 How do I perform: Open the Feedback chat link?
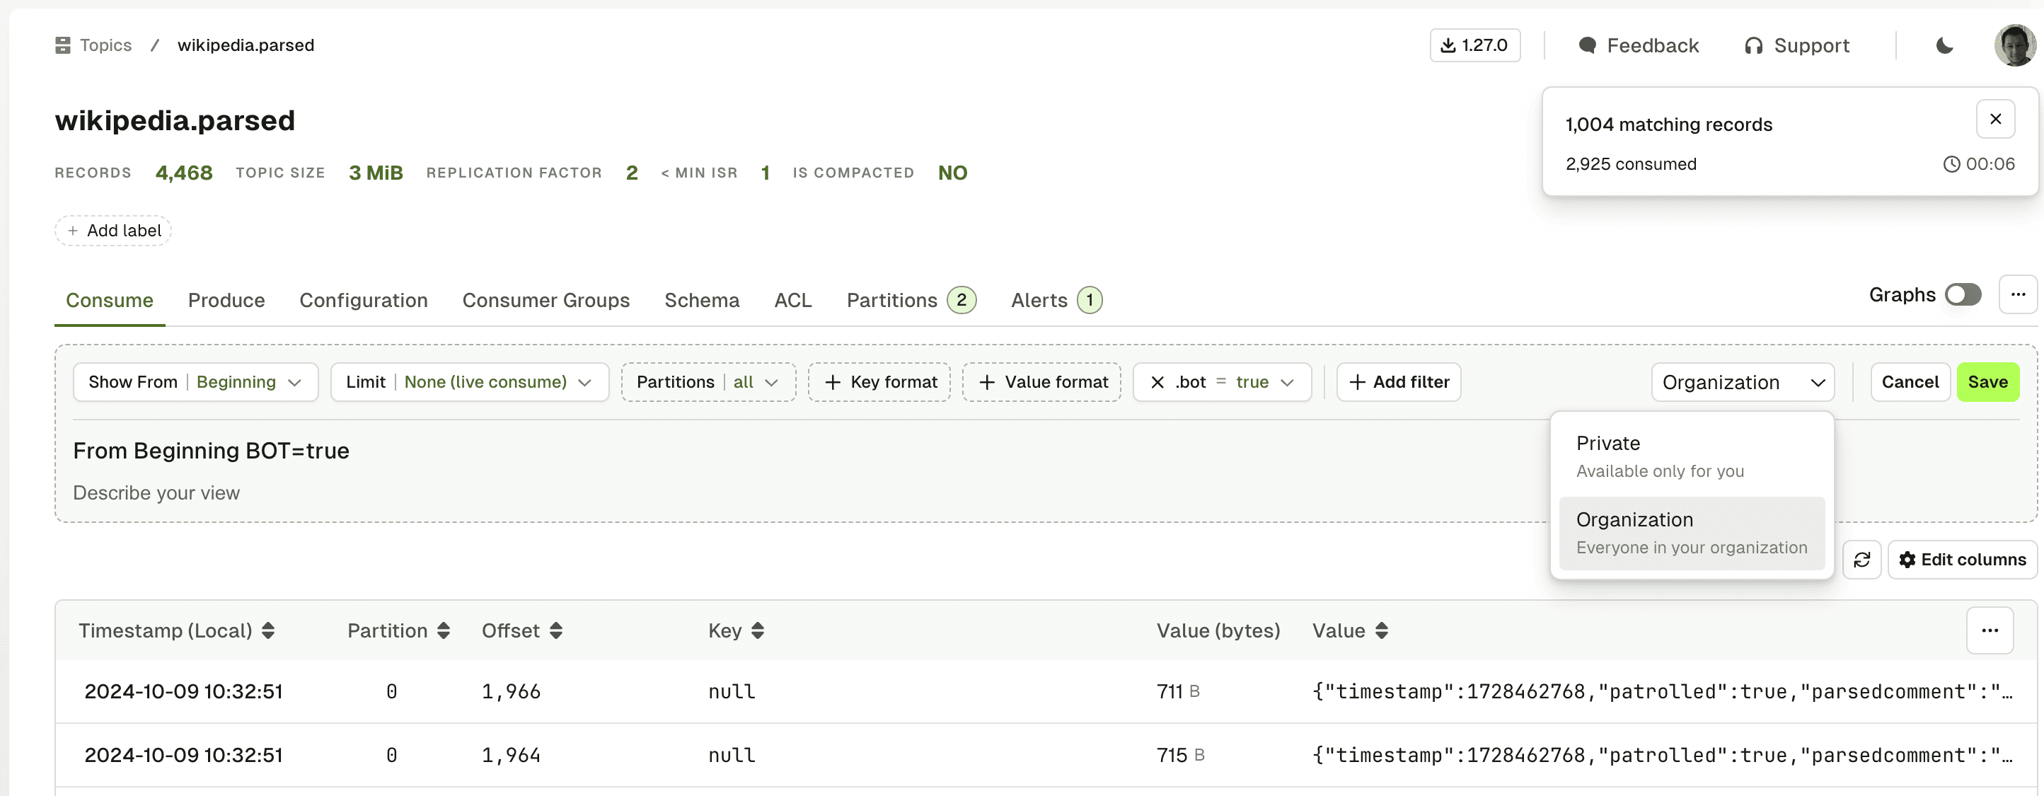point(1638,45)
